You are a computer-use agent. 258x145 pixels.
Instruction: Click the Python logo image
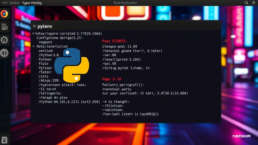point(72,65)
